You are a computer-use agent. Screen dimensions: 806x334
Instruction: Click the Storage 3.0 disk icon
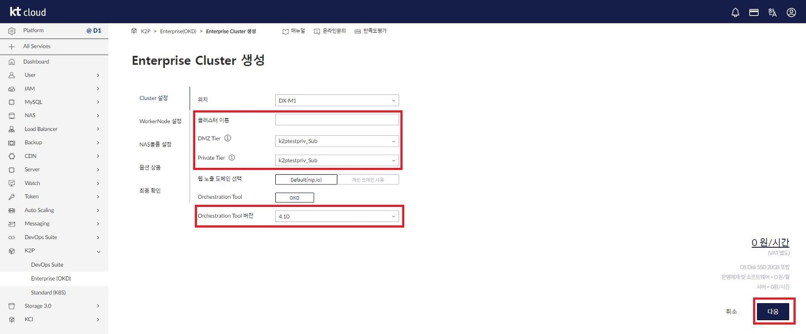[x=11, y=306]
